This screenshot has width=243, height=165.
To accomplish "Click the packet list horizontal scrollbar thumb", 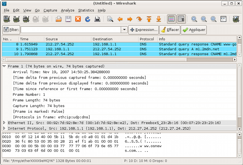I will (96, 60).
